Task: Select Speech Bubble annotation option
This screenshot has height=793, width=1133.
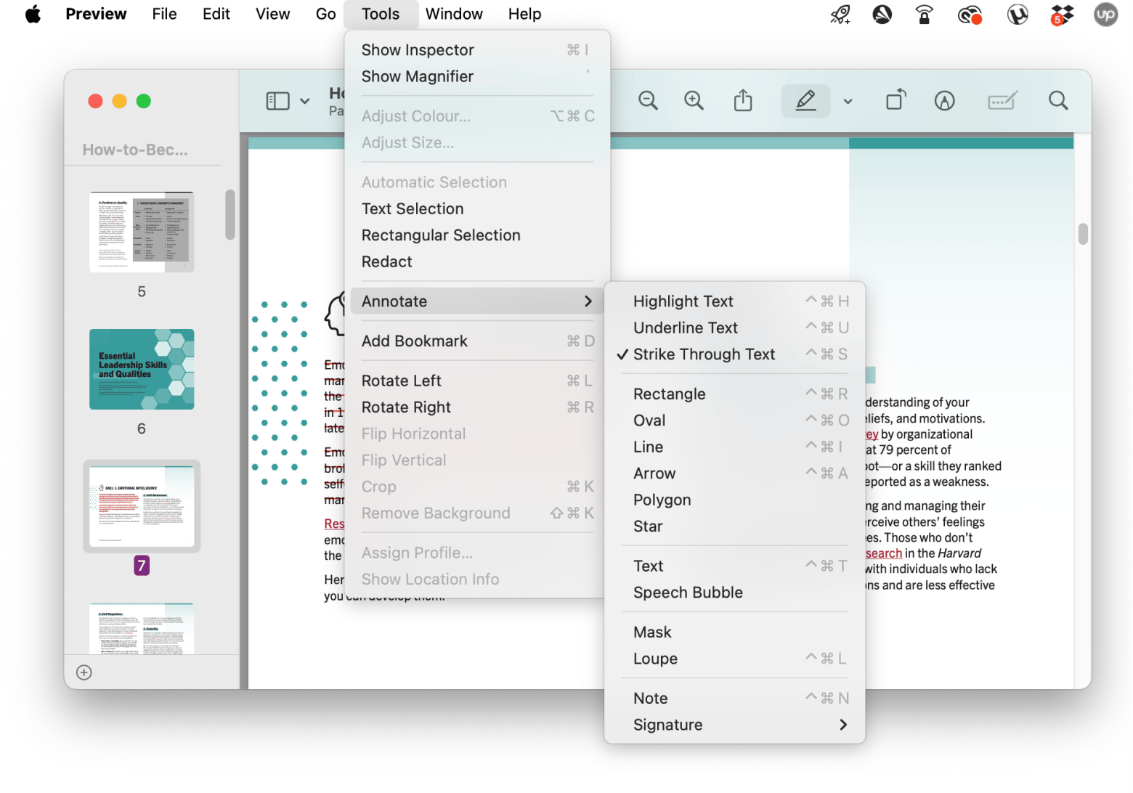Action: (x=688, y=593)
